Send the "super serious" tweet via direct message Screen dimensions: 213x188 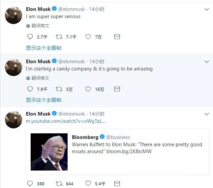point(117,37)
